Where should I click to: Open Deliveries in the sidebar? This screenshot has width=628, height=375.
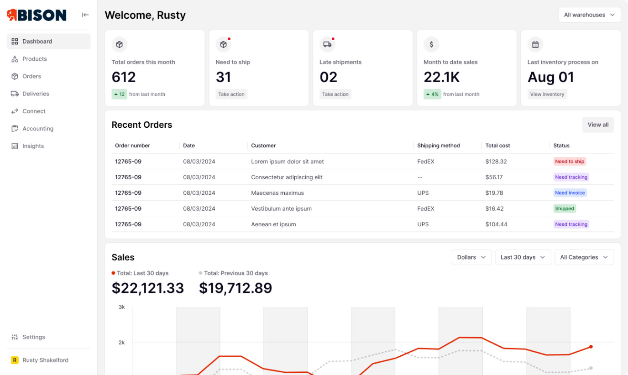tap(49, 94)
